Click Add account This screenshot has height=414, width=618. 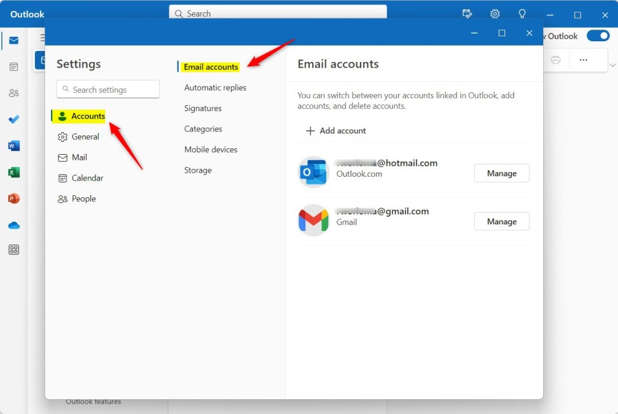pos(335,131)
